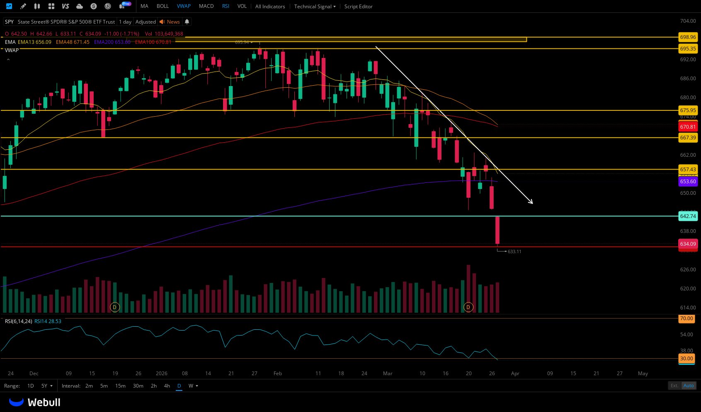This screenshot has height=412, width=701.
Task: Click the icon with Free badge
Action: [x=124, y=5]
